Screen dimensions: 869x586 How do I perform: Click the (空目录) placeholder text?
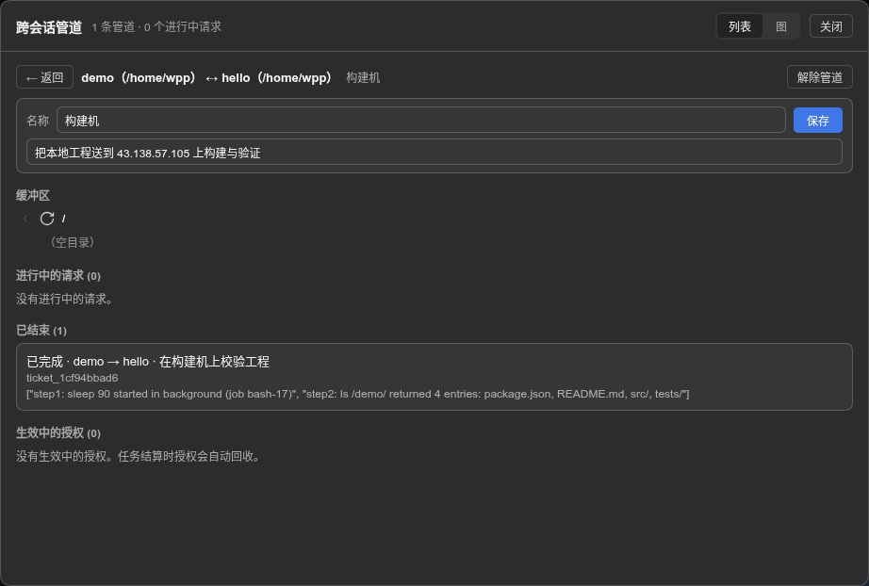(73, 242)
